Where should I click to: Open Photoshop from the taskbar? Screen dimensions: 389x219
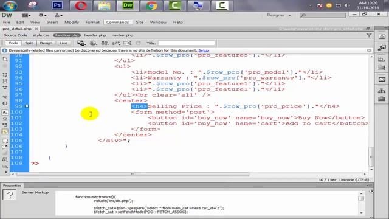pyautogui.click(x=57, y=5)
